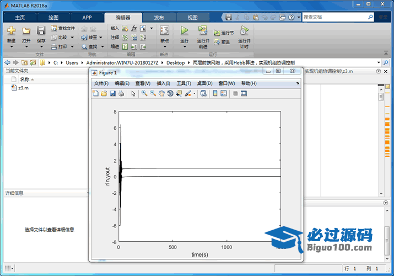The height and width of the screenshot is (276, 394).
Task: Click the help question mark icon
Action: tap(291, 17)
